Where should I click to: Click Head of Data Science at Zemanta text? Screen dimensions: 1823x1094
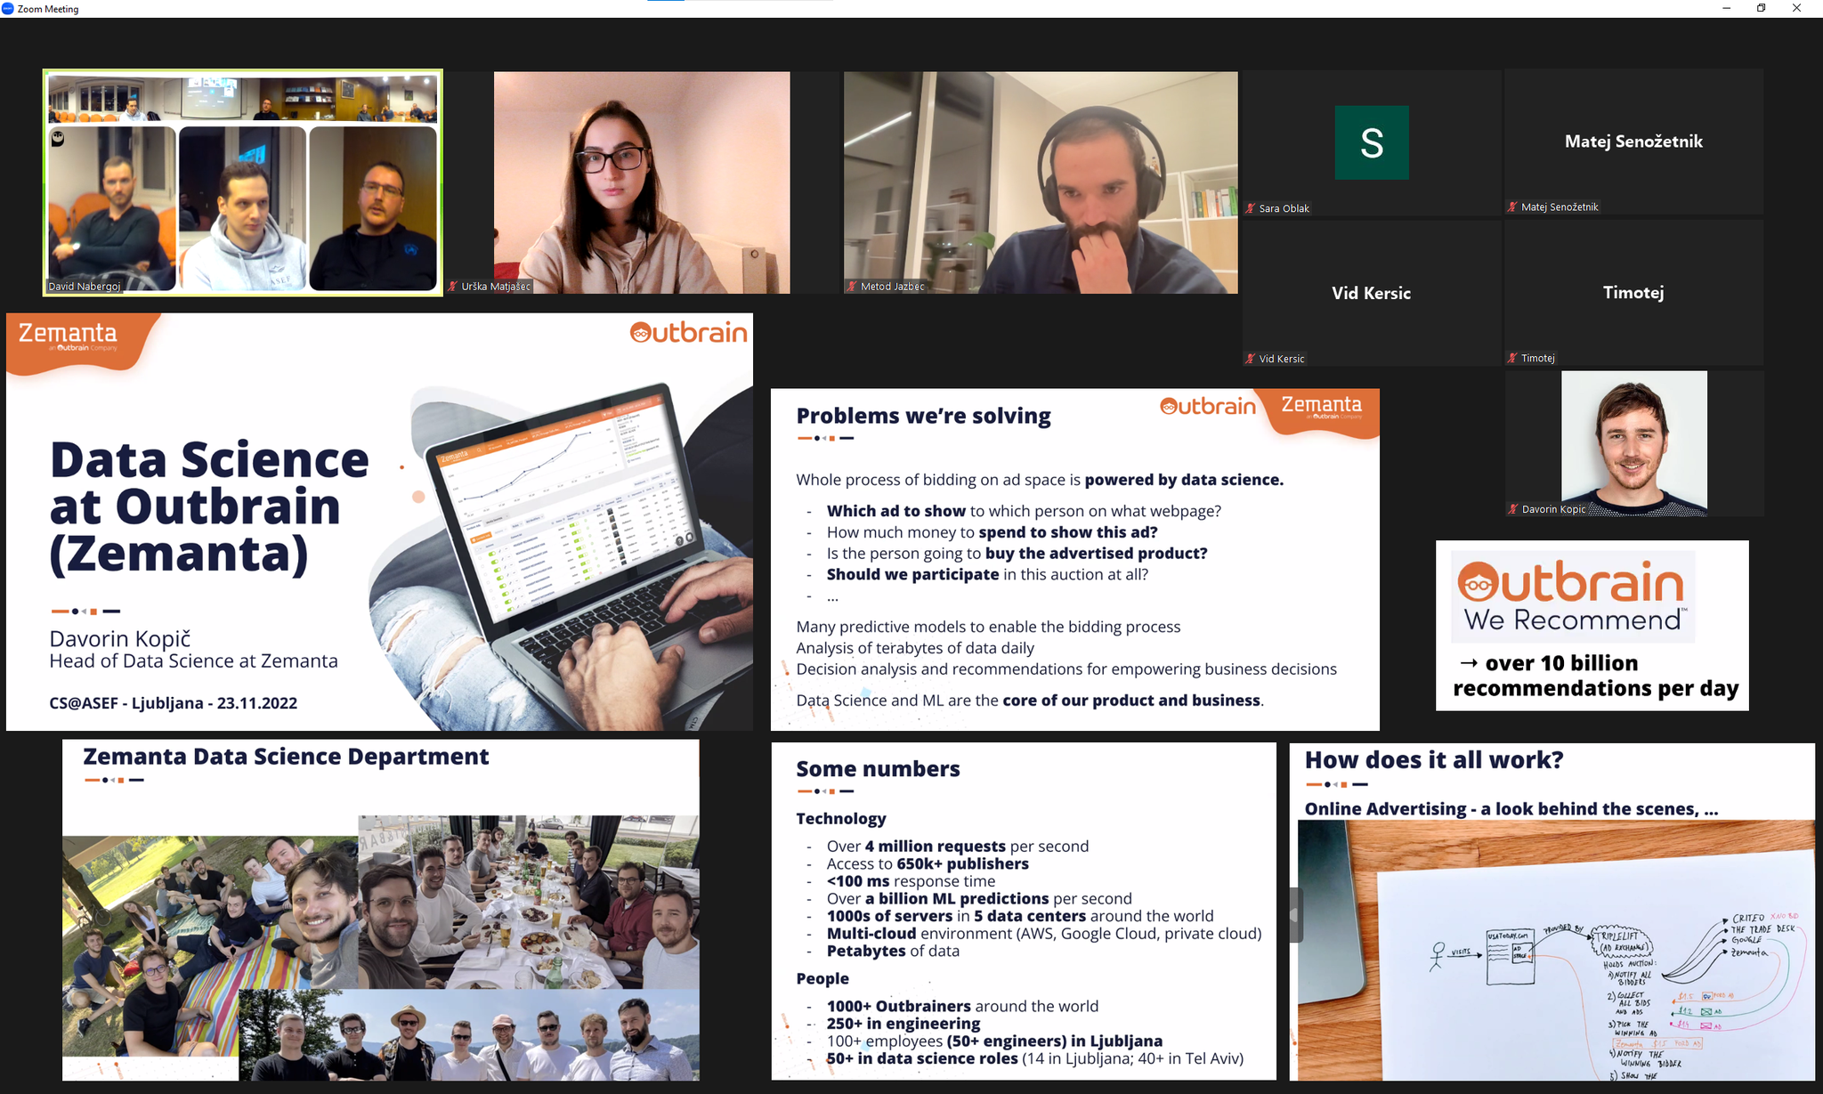[x=193, y=660]
